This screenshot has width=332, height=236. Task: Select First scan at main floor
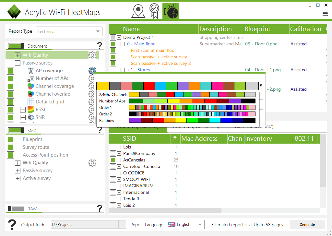(153, 50)
